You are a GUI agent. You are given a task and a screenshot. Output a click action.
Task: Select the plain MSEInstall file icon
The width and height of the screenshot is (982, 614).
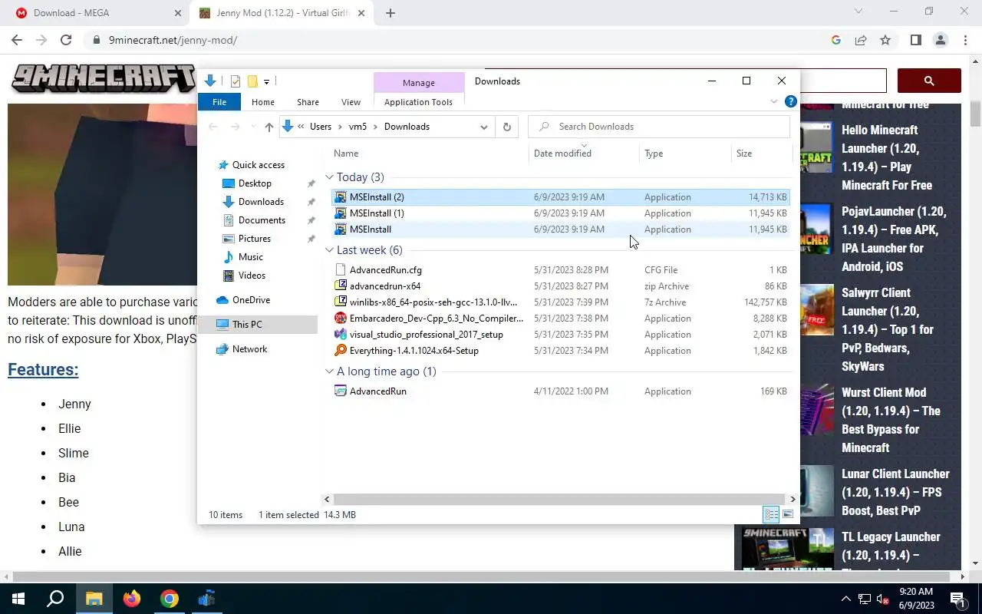341,229
